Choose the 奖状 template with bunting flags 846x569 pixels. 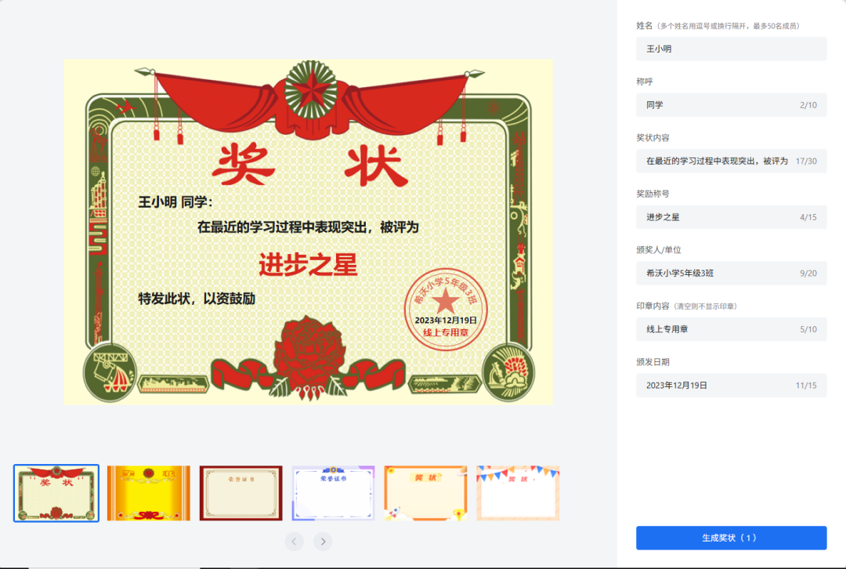click(x=517, y=493)
